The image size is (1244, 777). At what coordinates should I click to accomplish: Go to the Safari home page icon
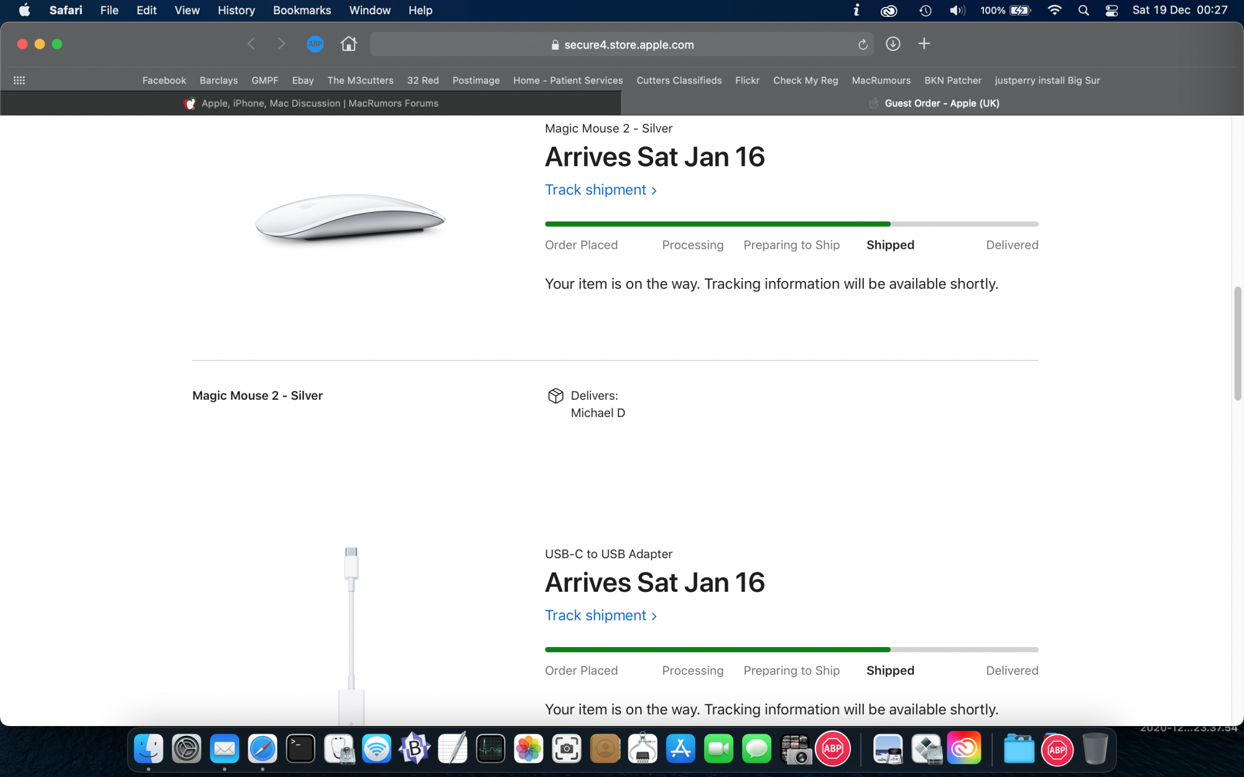(348, 44)
